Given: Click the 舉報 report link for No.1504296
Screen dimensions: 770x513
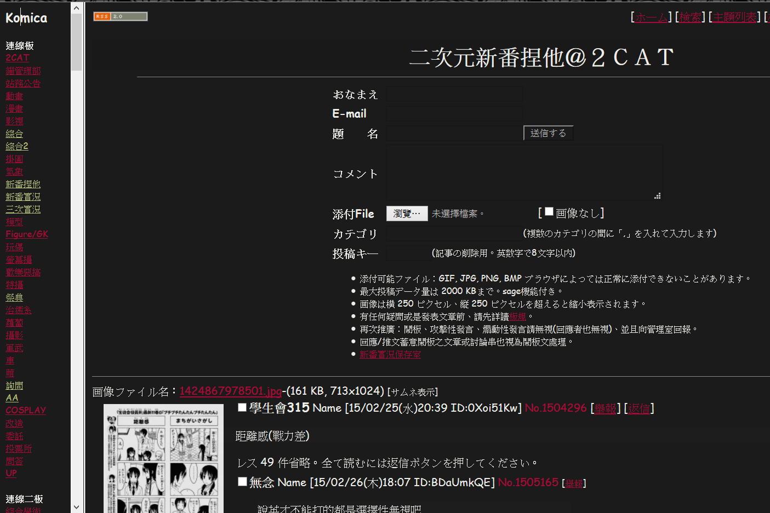Looking at the screenshot, I should tap(604, 408).
